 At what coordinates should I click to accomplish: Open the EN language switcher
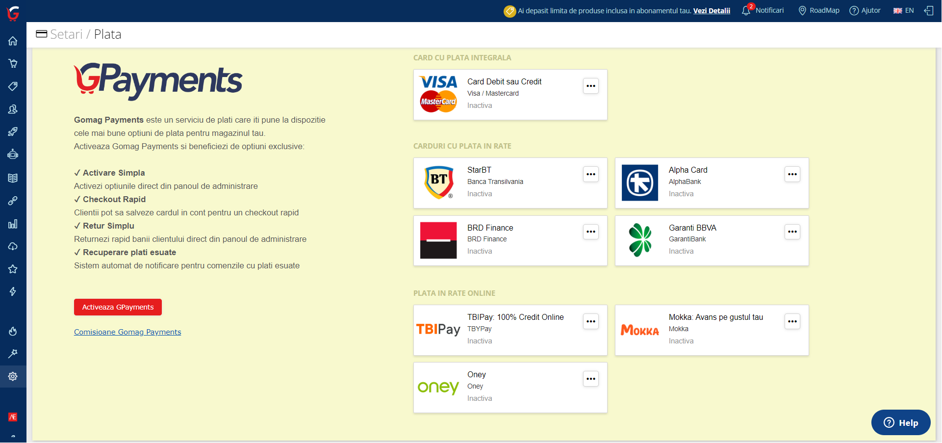tap(903, 10)
